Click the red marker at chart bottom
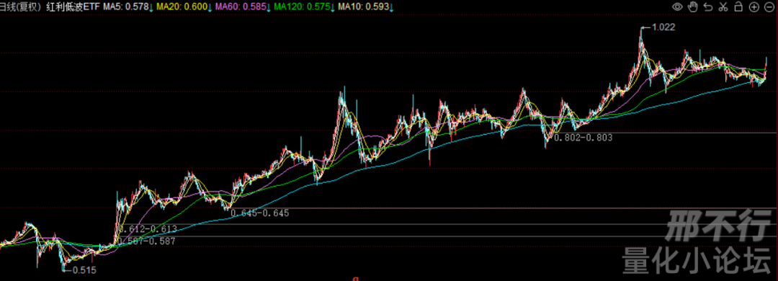This screenshot has height=281, width=778. 355,279
